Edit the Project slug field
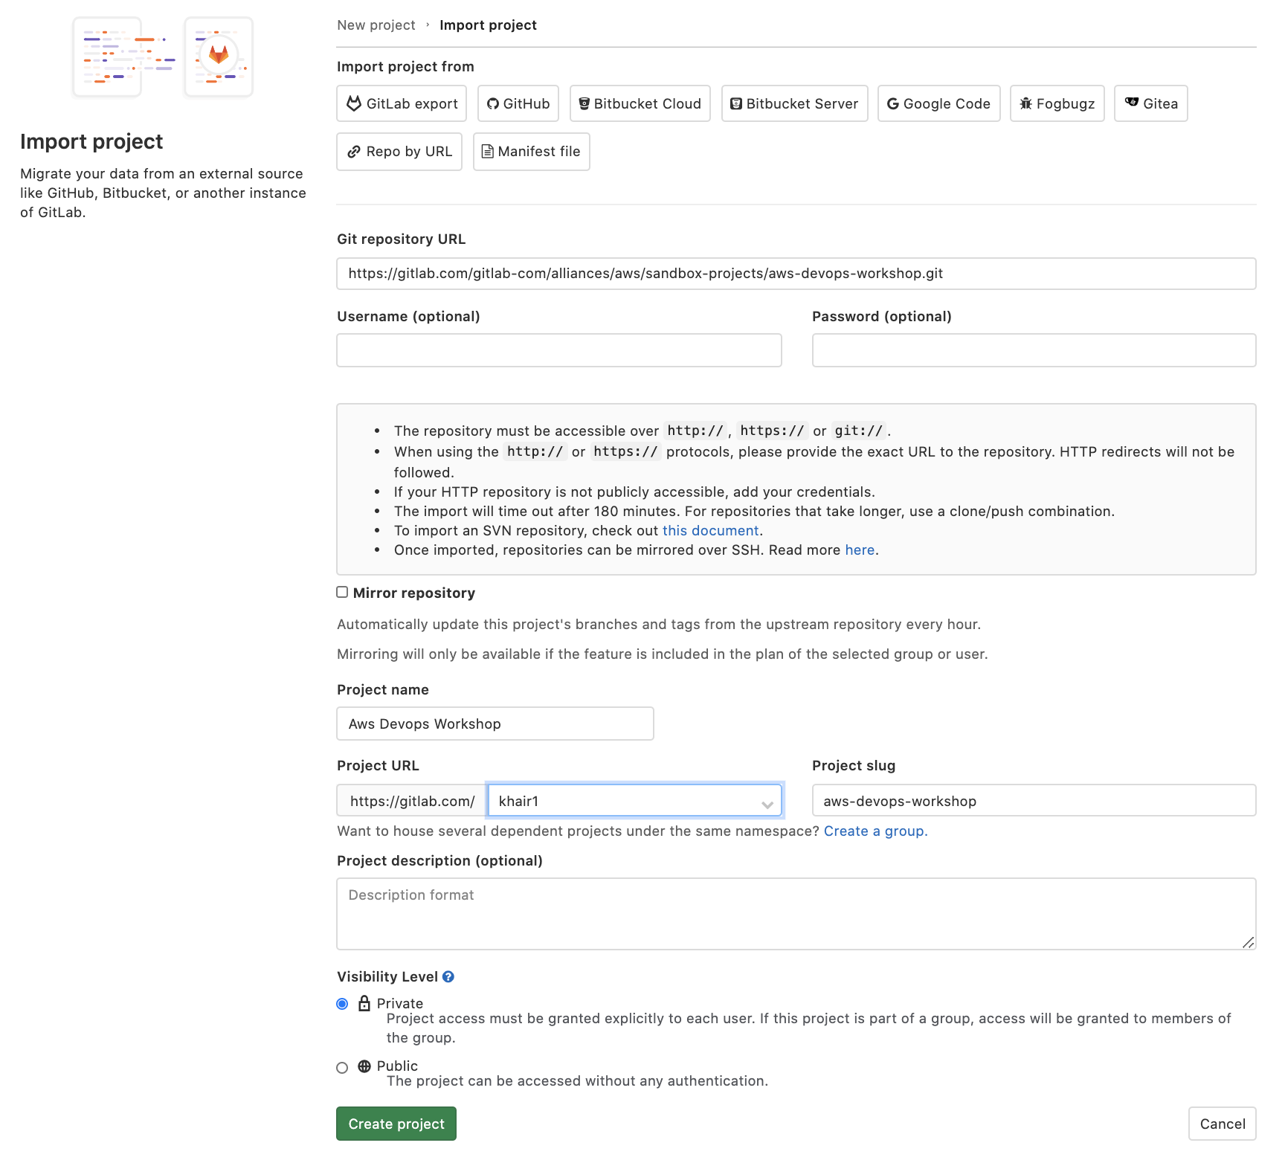1285x1163 pixels. click(1034, 801)
